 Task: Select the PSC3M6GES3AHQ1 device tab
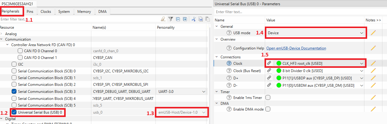tap(17, 4)
